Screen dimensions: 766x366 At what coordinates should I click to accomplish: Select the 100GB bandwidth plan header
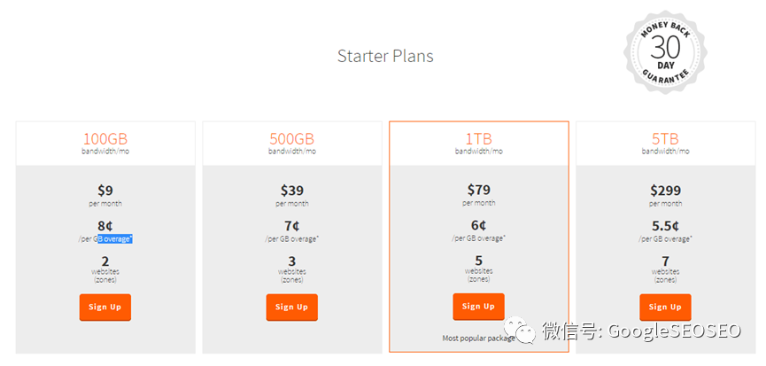coord(105,144)
